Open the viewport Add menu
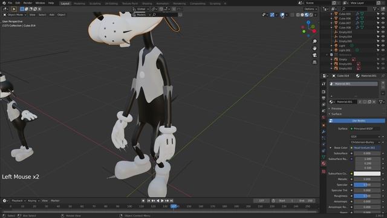Screen dimensions: 387x218 [x=51, y=15]
